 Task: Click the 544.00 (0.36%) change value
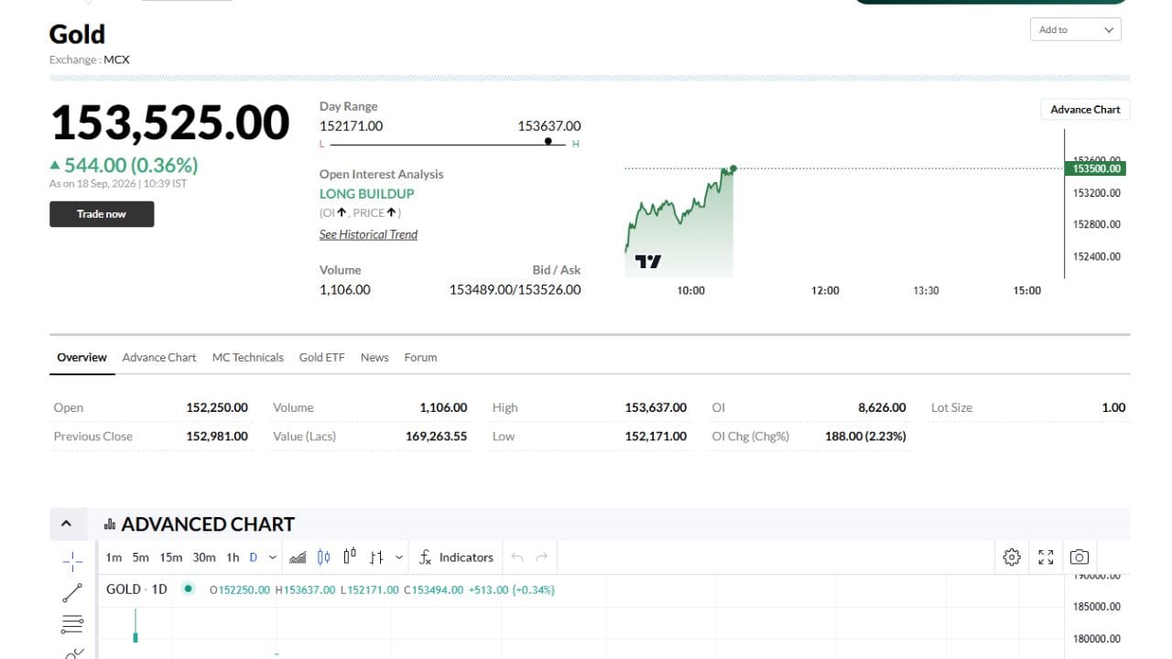coord(131,165)
